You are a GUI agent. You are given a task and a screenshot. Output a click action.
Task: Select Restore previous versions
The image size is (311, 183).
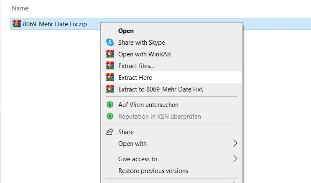click(x=153, y=170)
